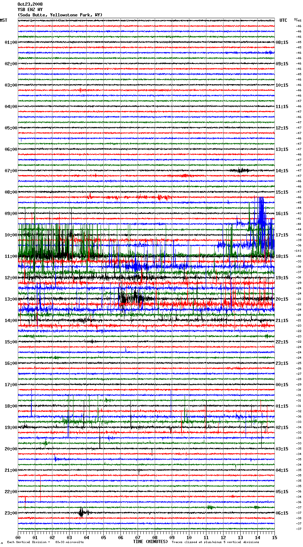The width and height of the screenshot is (303, 547).
Task: Pick the "10:15" UTC time label
Action: (x=282, y=85)
